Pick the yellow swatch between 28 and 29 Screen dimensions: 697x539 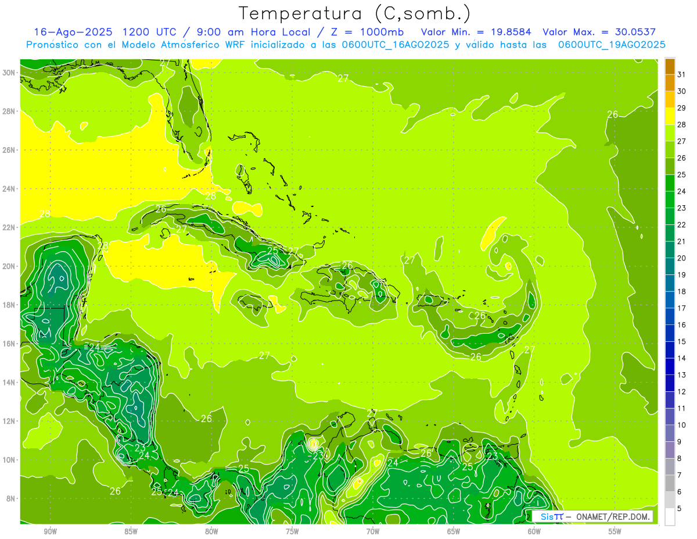[670, 116]
